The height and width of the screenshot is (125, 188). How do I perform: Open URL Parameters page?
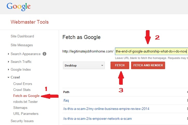pos(26,114)
